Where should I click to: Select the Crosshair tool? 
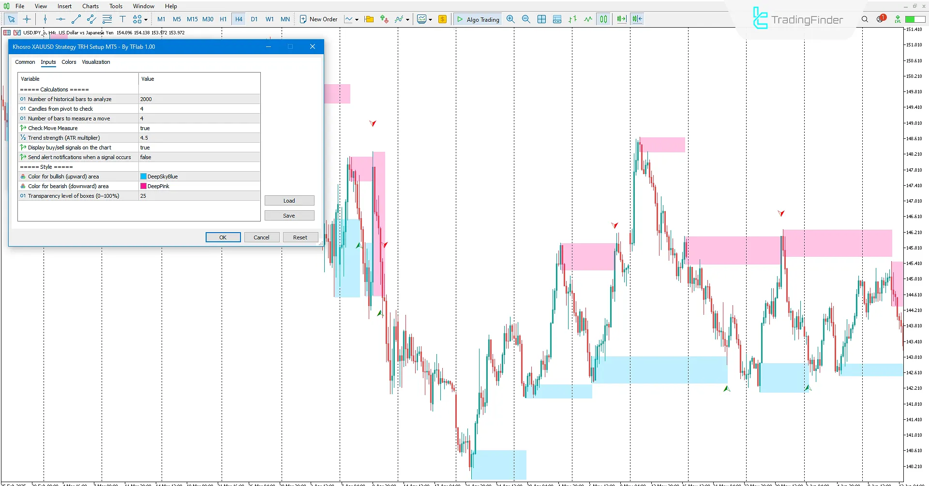point(27,19)
